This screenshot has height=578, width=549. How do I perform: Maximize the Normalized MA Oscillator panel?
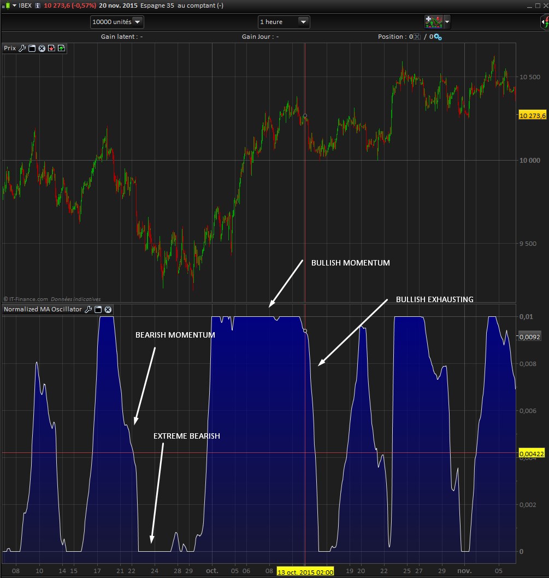(x=98, y=309)
